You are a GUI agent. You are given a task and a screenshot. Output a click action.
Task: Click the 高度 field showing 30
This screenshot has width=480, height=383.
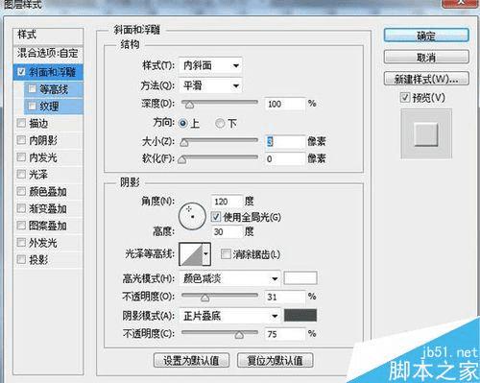click(x=227, y=231)
